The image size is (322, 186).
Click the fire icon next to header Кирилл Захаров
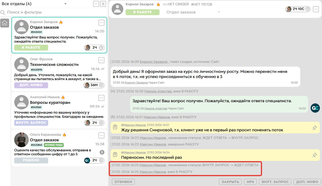[x=158, y=5]
